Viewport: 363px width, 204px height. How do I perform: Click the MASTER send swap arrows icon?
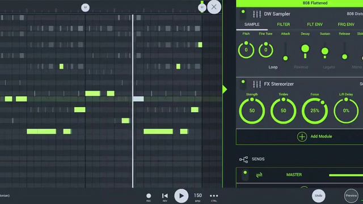[259, 175]
